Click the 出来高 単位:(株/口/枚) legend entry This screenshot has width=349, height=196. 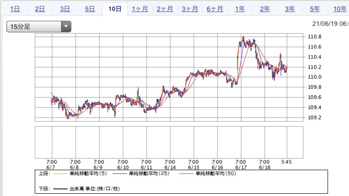(x=94, y=189)
